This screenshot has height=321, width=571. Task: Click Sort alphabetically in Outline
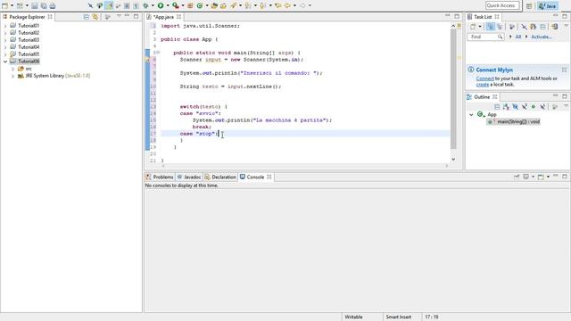[506, 107]
